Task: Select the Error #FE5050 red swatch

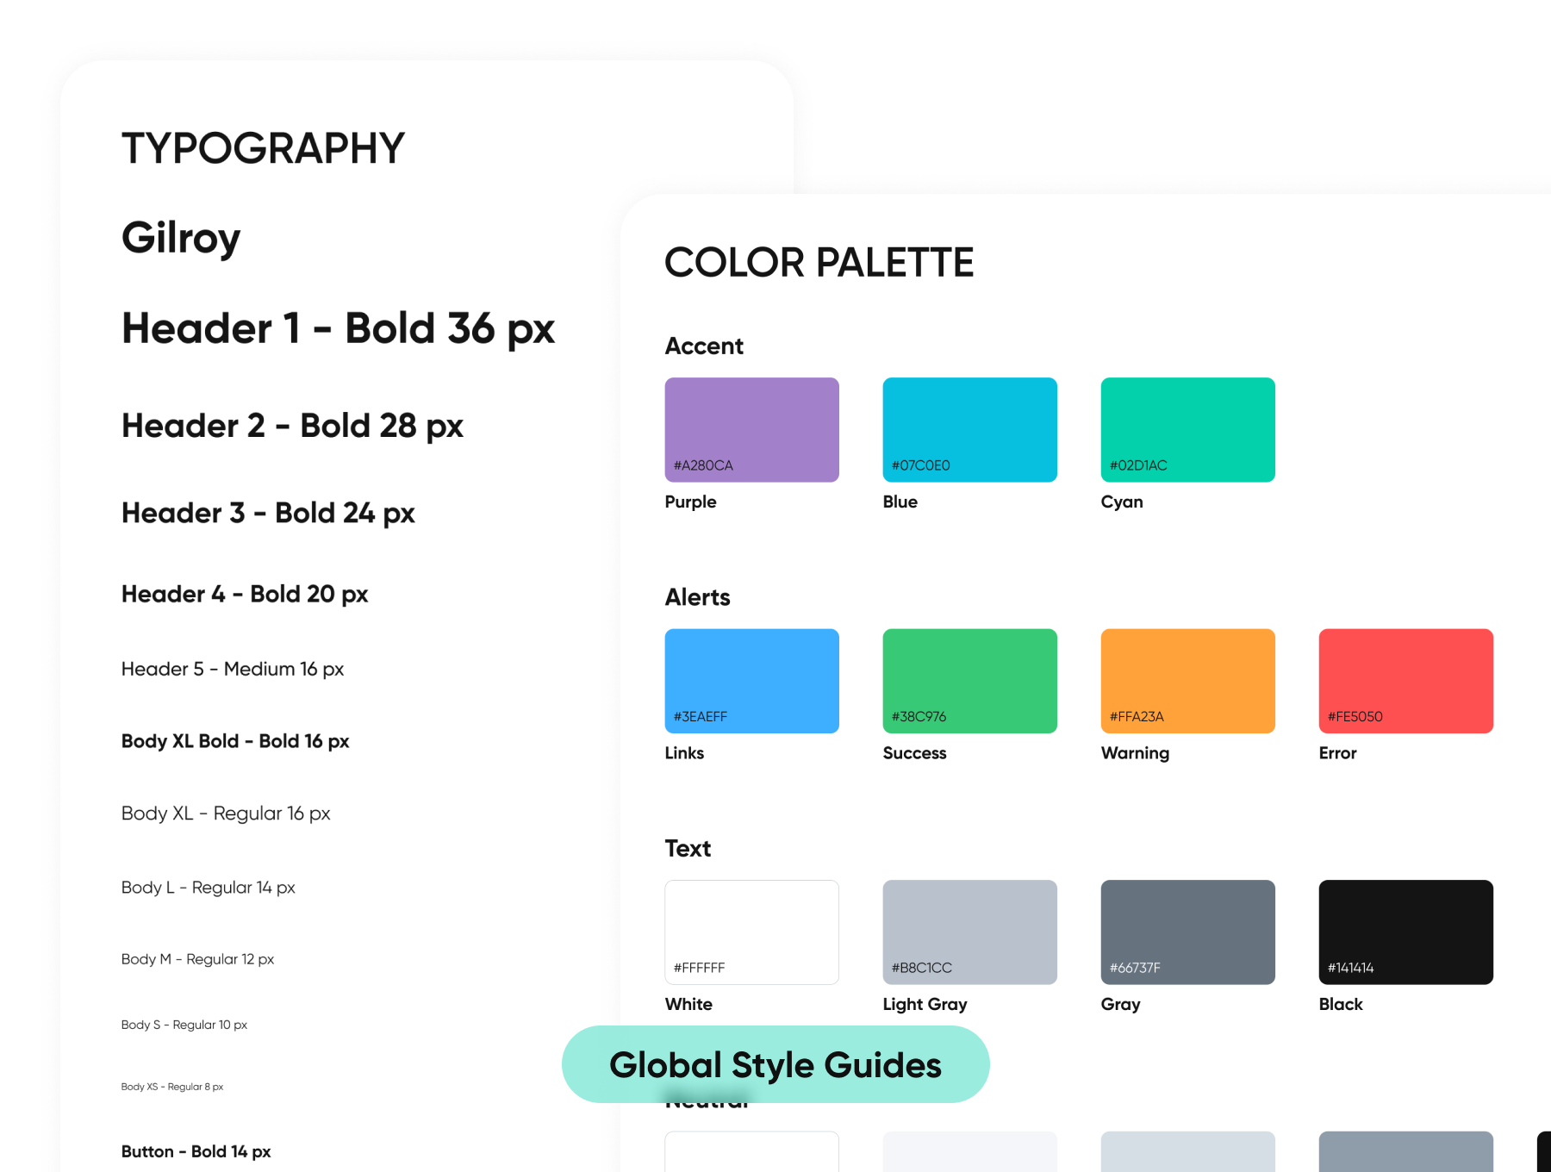Action: coord(1405,681)
